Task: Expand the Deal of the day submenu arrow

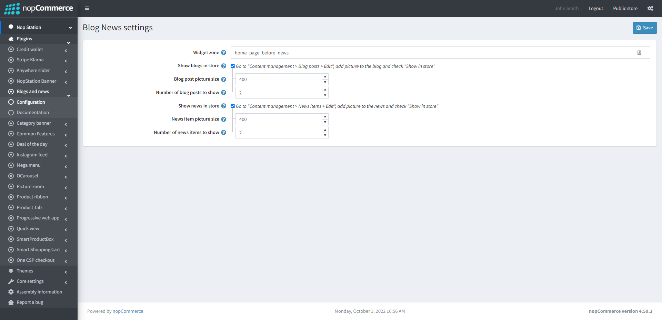Action: 66,145
